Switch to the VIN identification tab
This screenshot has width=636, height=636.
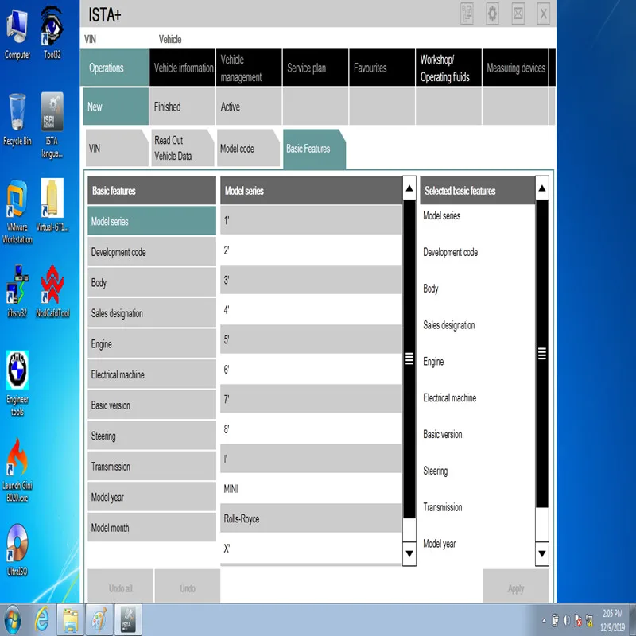[117, 148]
